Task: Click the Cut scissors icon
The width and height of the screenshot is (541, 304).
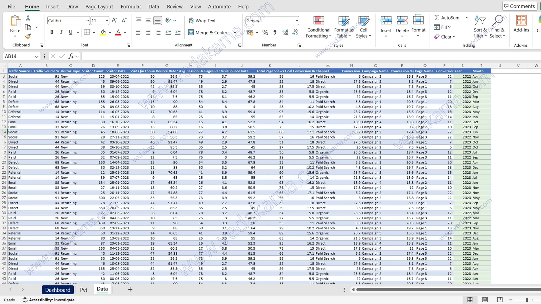Action: pos(28,18)
